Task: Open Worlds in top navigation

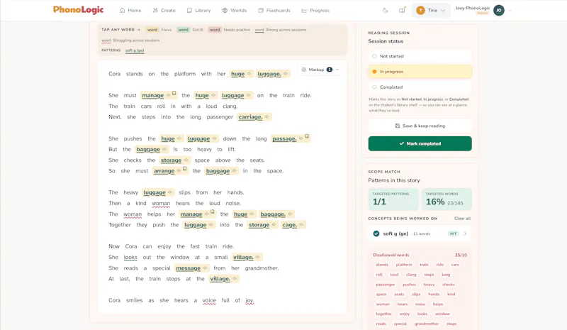Action: [235, 11]
